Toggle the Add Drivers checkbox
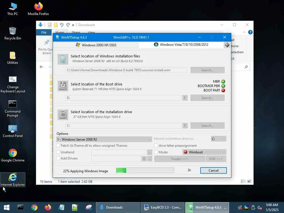284x213 pixels. coord(58,158)
